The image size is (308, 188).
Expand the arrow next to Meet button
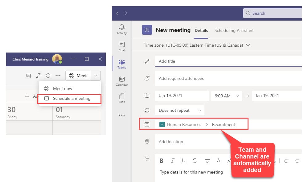(96, 76)
